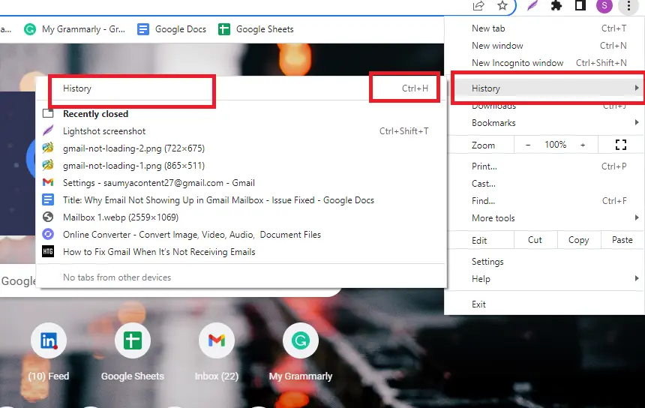Open the profile avatar labeled S
This screenshot has height=408, width=645.
pyautogui.click(x=604, y=6)
